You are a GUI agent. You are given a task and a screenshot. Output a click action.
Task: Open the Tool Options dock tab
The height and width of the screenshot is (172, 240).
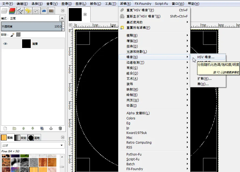[36, 11]
